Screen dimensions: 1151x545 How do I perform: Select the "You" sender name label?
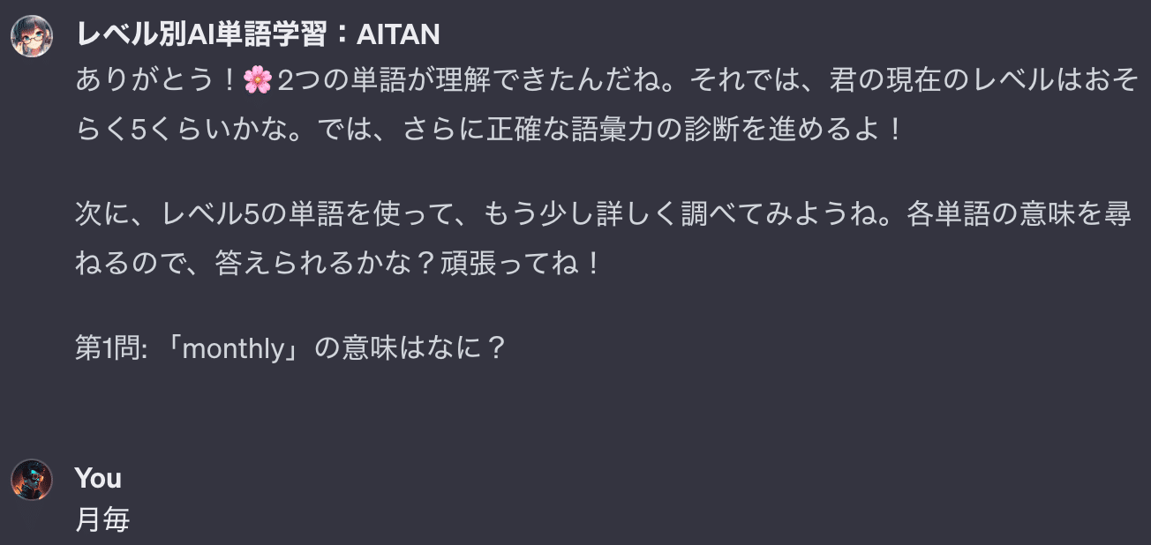[x=98, y=478]
